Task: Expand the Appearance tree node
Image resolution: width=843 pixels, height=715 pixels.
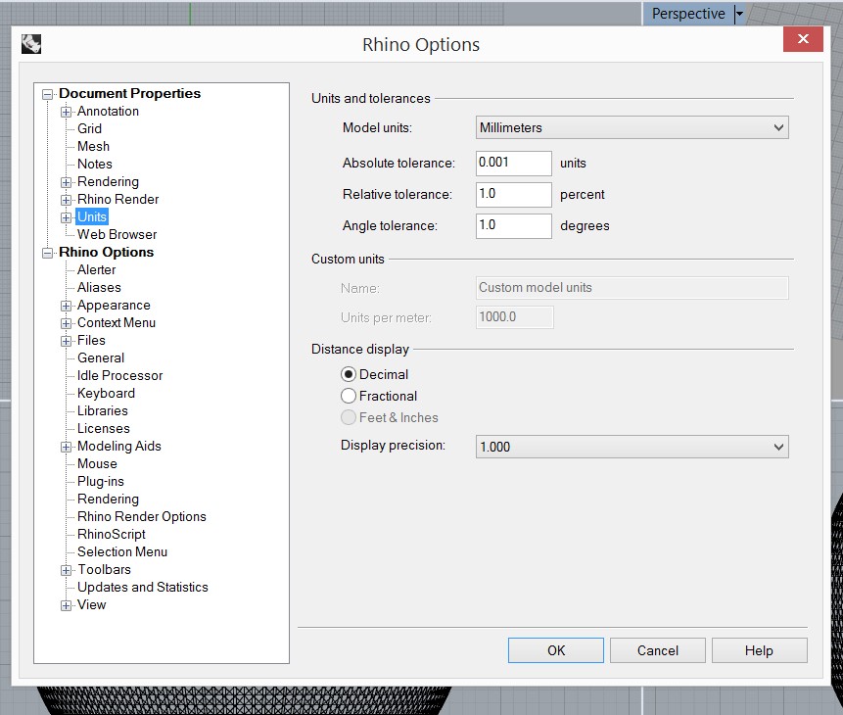Action: coord(67,306)
